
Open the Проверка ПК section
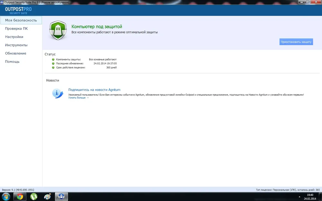(16, 29)
